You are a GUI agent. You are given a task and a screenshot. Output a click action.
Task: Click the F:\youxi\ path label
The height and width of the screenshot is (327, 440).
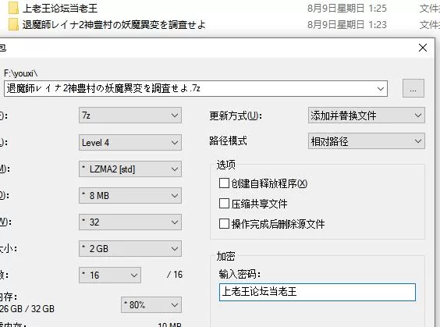21,73
